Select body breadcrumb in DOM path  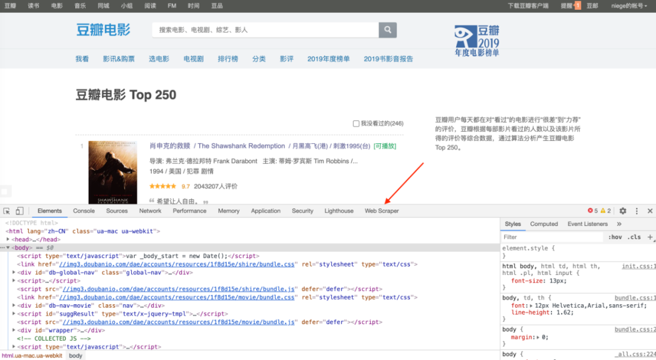75,356
